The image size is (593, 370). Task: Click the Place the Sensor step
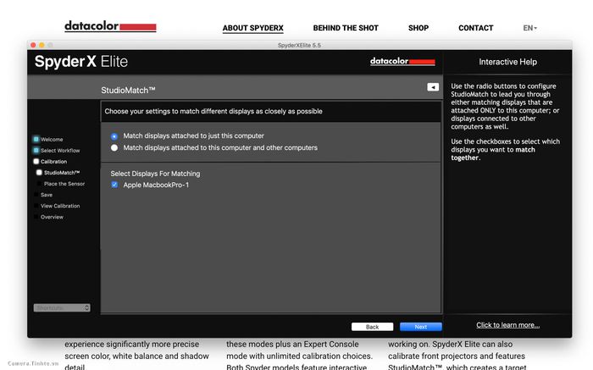[x=64, y=184]
